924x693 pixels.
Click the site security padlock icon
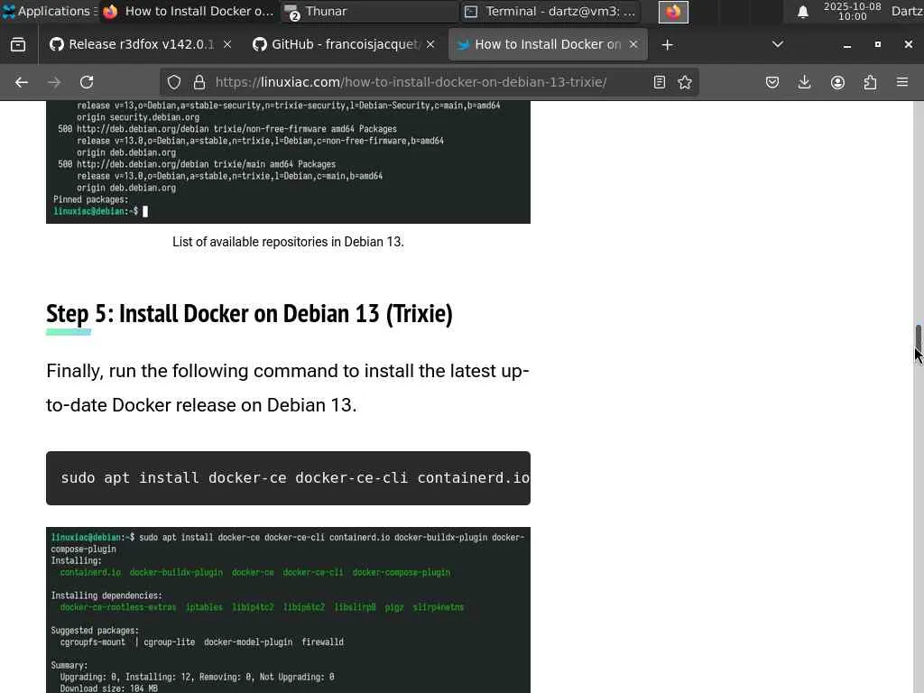(x=199, y=82)
